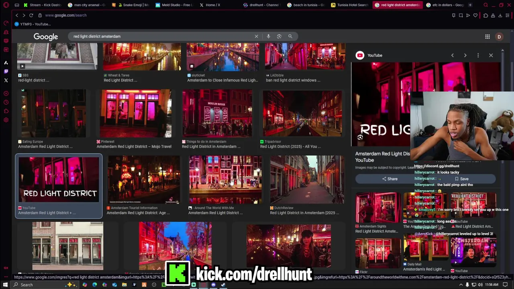Switch to Meld Studio tab
This screenshot has height=289, width=514.
tap(174, 5)
